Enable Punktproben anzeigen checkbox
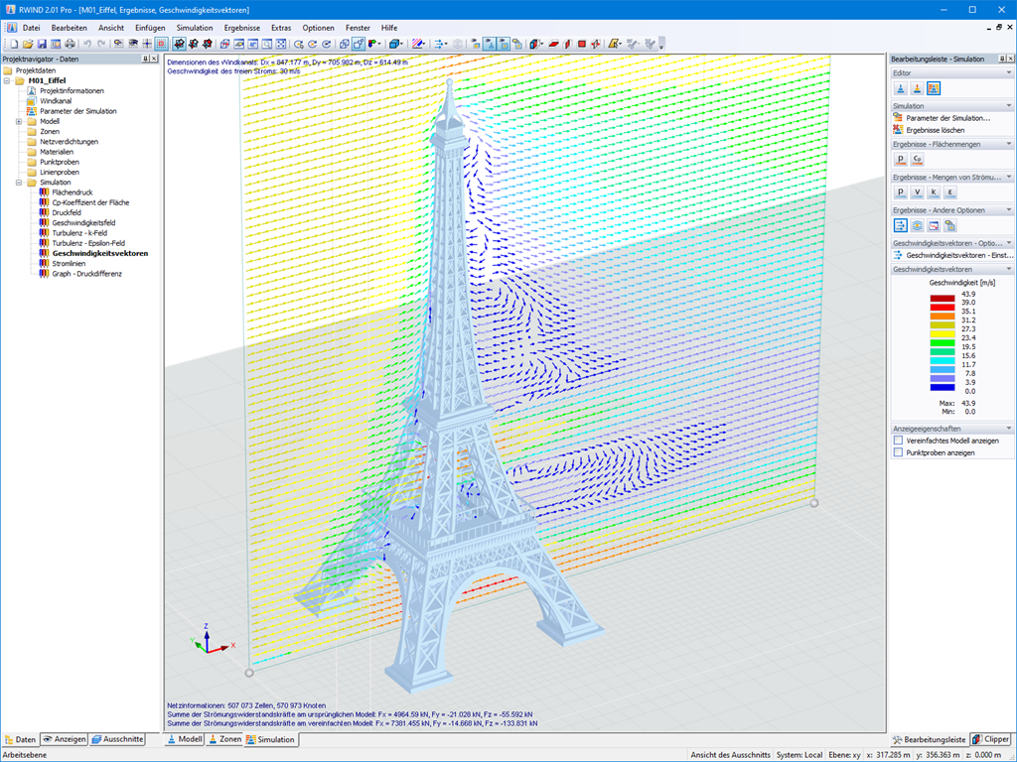This screenshot has height=762, width=1017. pyautogui.click(x=898, y=452)
